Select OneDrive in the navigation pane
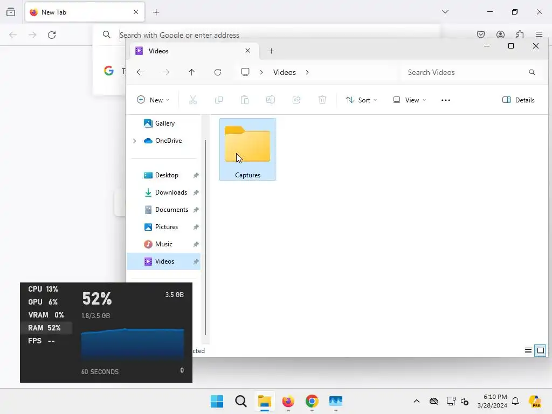The height and width of the screenshot is (414, 552). point(164,141)
